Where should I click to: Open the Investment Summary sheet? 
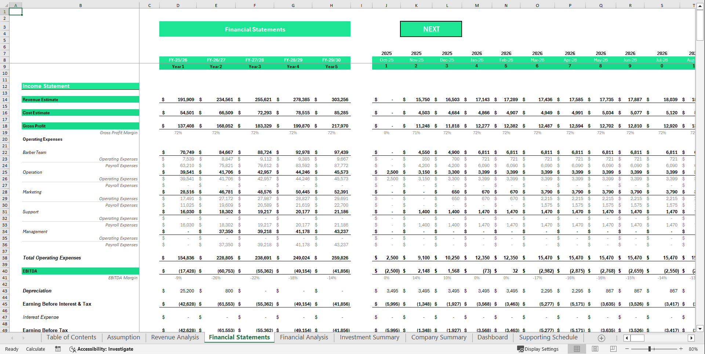[x=369, y=337]
